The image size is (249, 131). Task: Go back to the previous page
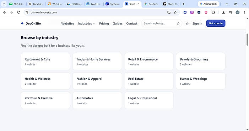pos(5,12)
